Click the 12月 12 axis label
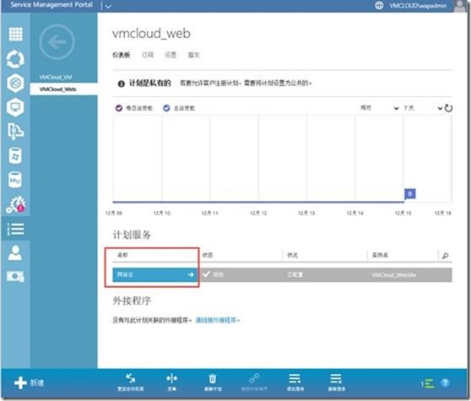This screenshot has width=471, height=401. click(x=258, y=213)
